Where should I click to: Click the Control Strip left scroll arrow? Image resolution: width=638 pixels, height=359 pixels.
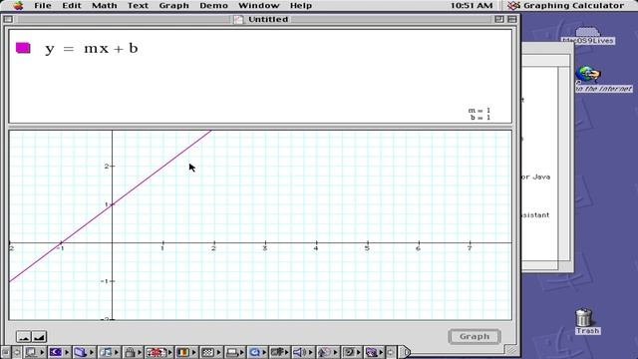pos(17,352)
